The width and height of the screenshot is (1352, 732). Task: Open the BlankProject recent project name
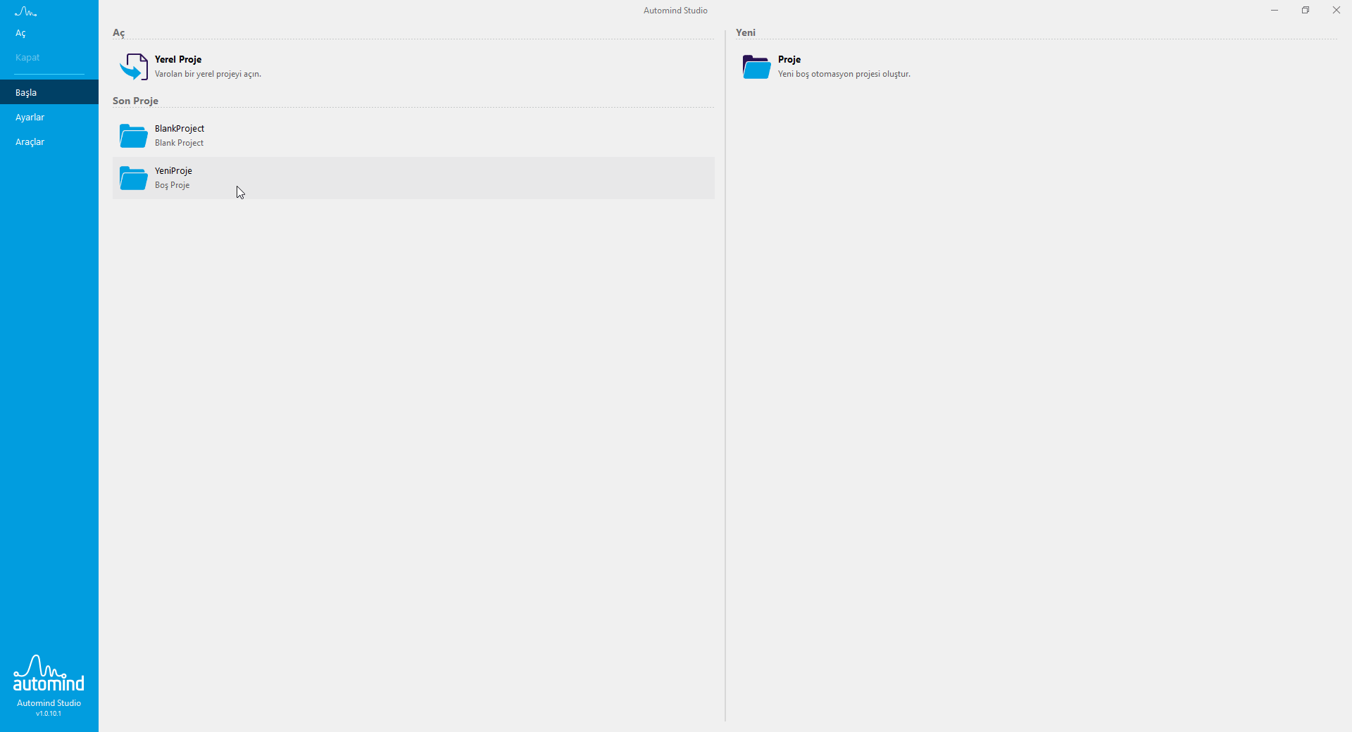[x=180, y=128]
